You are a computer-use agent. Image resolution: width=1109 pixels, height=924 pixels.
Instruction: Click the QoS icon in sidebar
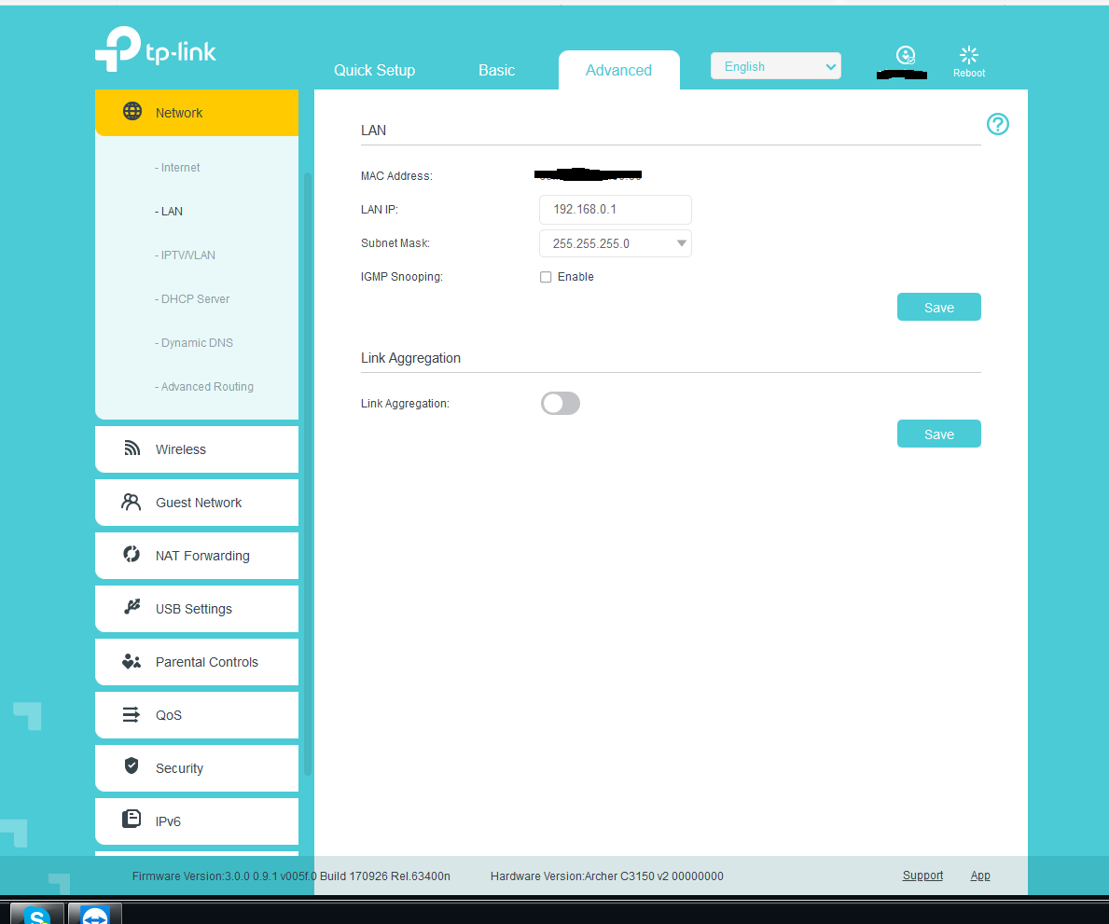click(132, 714)
